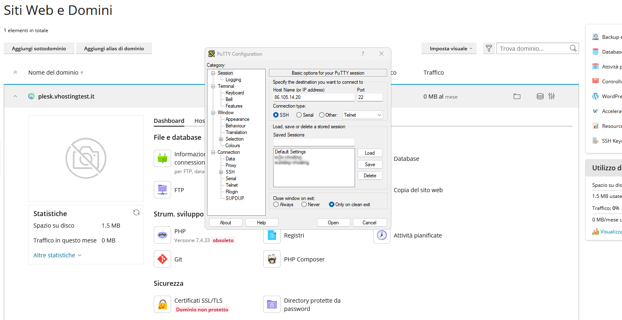Click the calendar Attività icon in sidebar
The height and width of the screenshot is (320, 622).
(x=596, y=66)
